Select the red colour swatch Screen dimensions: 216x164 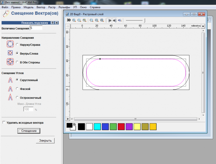pyautogui.click(x=121, y=127)
